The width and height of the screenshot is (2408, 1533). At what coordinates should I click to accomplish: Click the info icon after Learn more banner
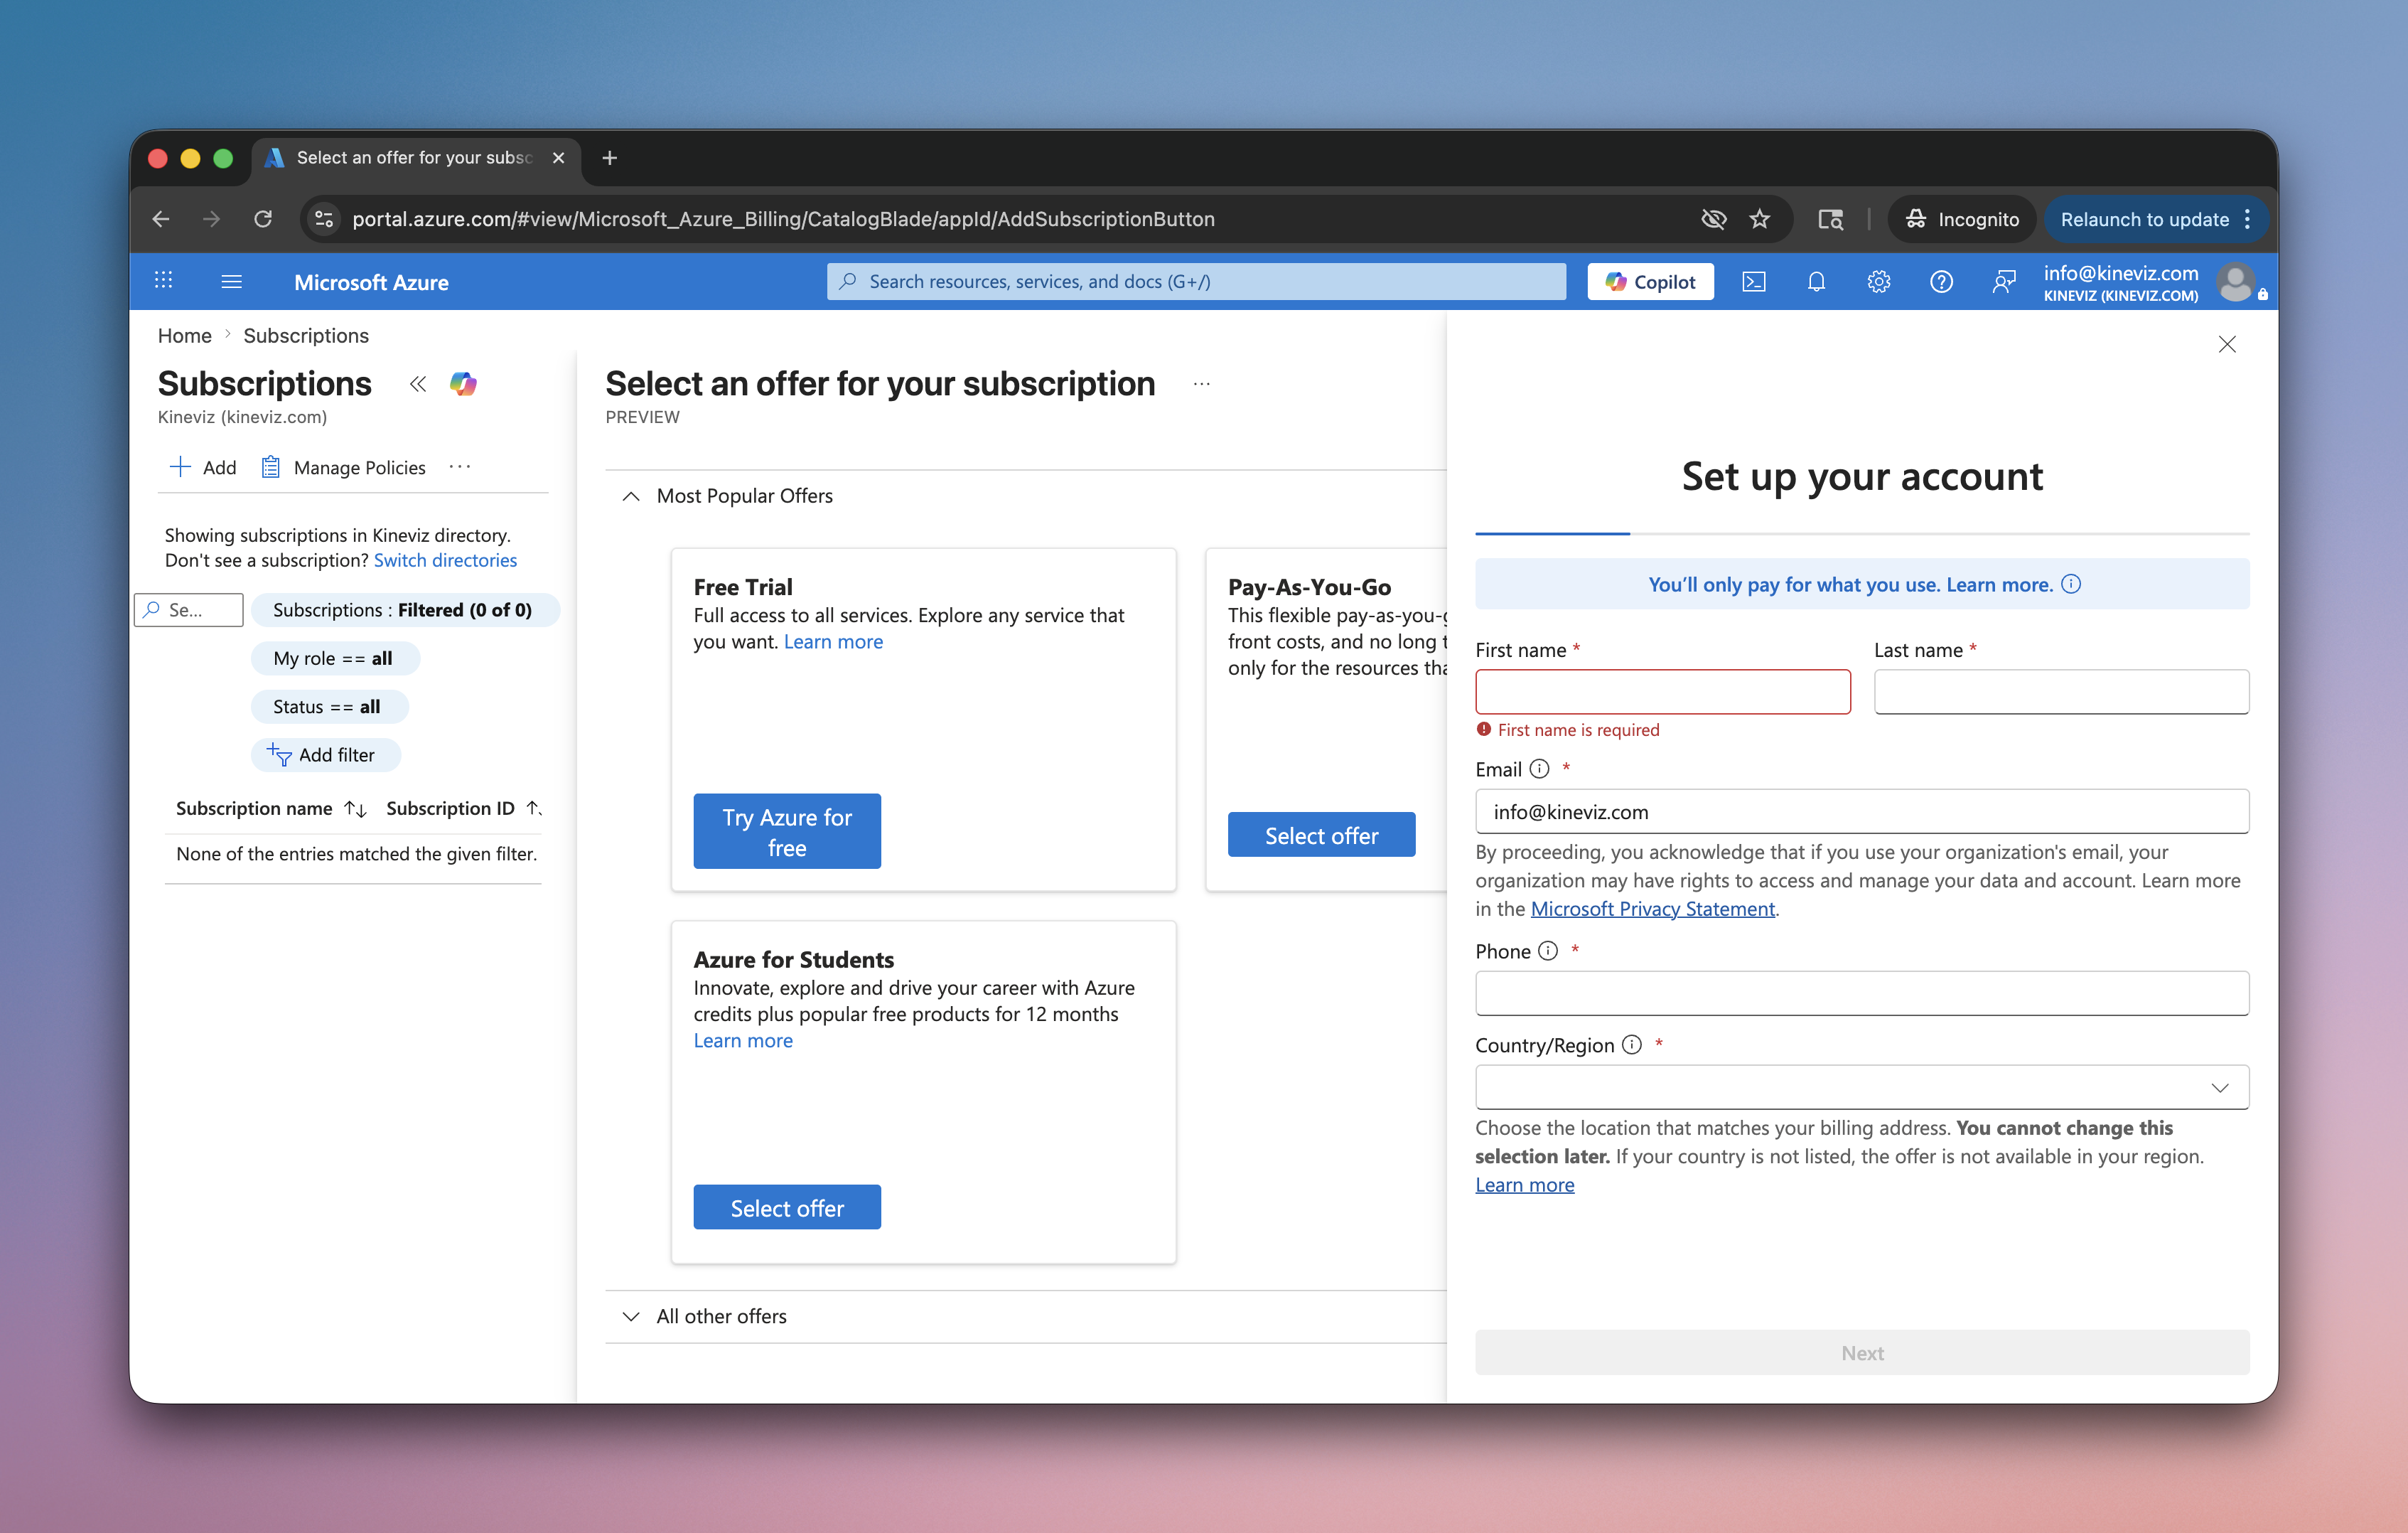2072,583
